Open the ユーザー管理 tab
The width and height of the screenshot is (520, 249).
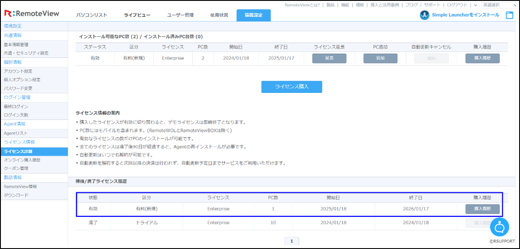[x=180, y=15]
